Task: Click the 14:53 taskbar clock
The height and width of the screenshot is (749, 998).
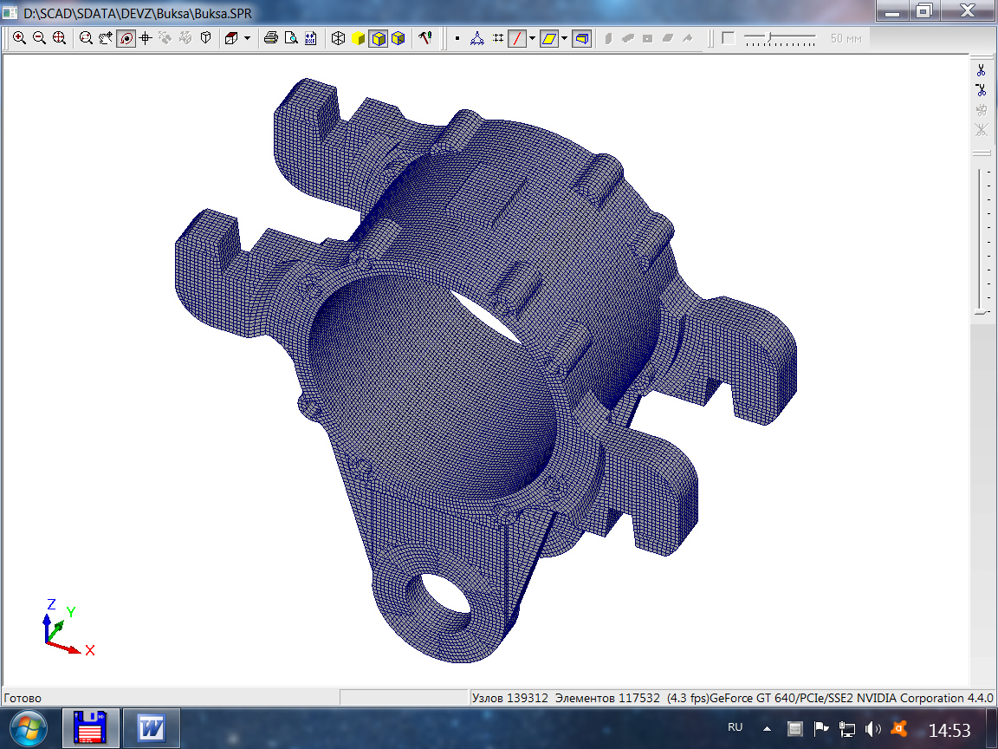Action: pyautogui.click(x=949, y=730)
